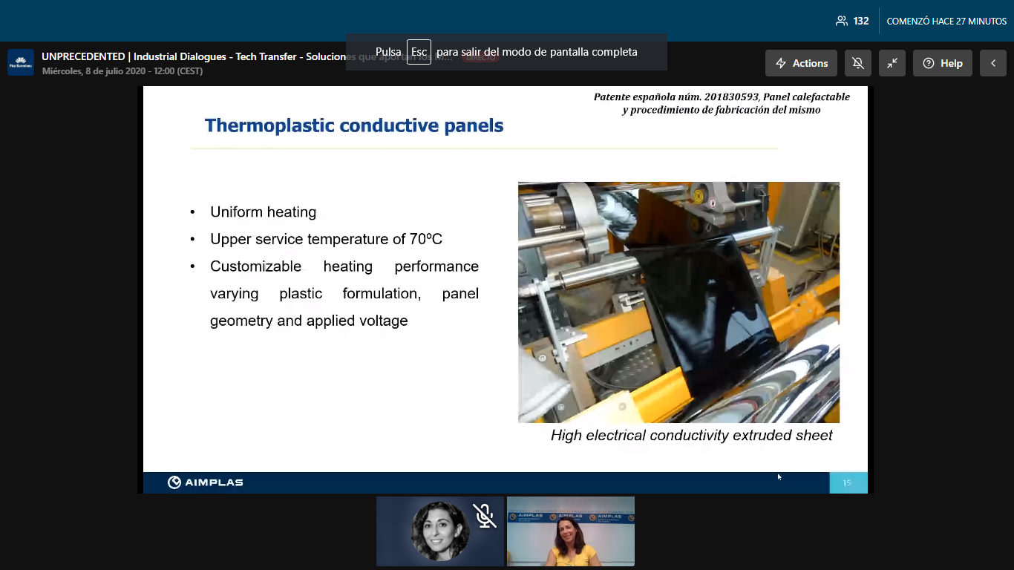Collapse the side panel with the chevron
Image resolution: width=1014 pixels, height=570 pixels.
pos(993,63)
